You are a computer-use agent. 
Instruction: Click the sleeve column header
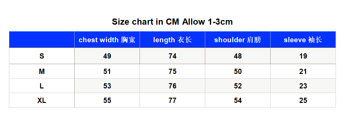(303, 40)
